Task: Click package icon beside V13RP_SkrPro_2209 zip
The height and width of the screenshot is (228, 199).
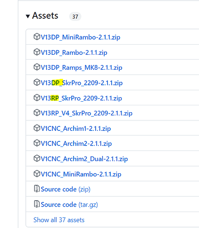Action: pos(37,98)
